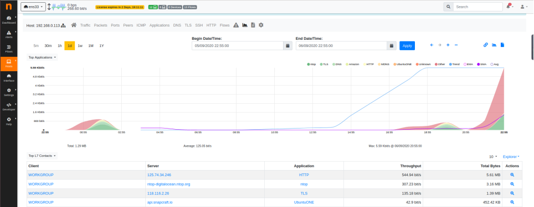The width and height of the screenshot is (534, 207).
Task: Open the user account dropdown
Action: click(523, 7)
